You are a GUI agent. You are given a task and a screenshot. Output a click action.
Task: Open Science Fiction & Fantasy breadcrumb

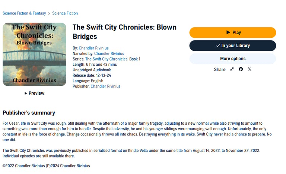24,13
